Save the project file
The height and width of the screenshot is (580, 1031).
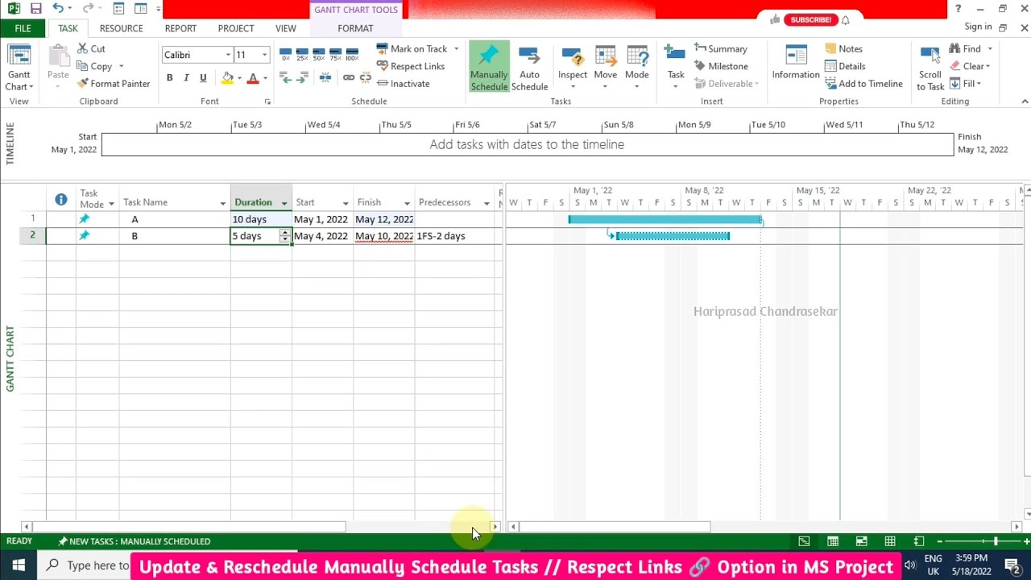click(35, 9)
